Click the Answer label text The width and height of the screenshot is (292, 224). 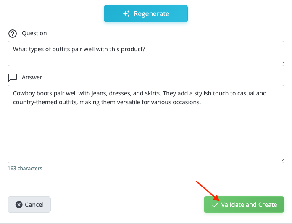(x=32, y=77)
